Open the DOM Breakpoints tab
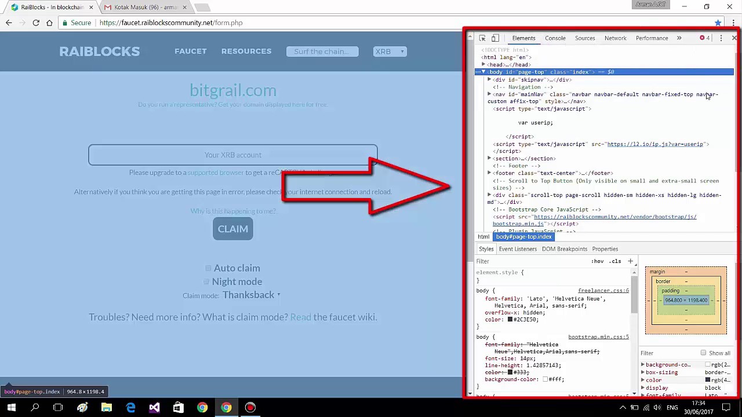The image size is (742, 417). click(565, 249)
